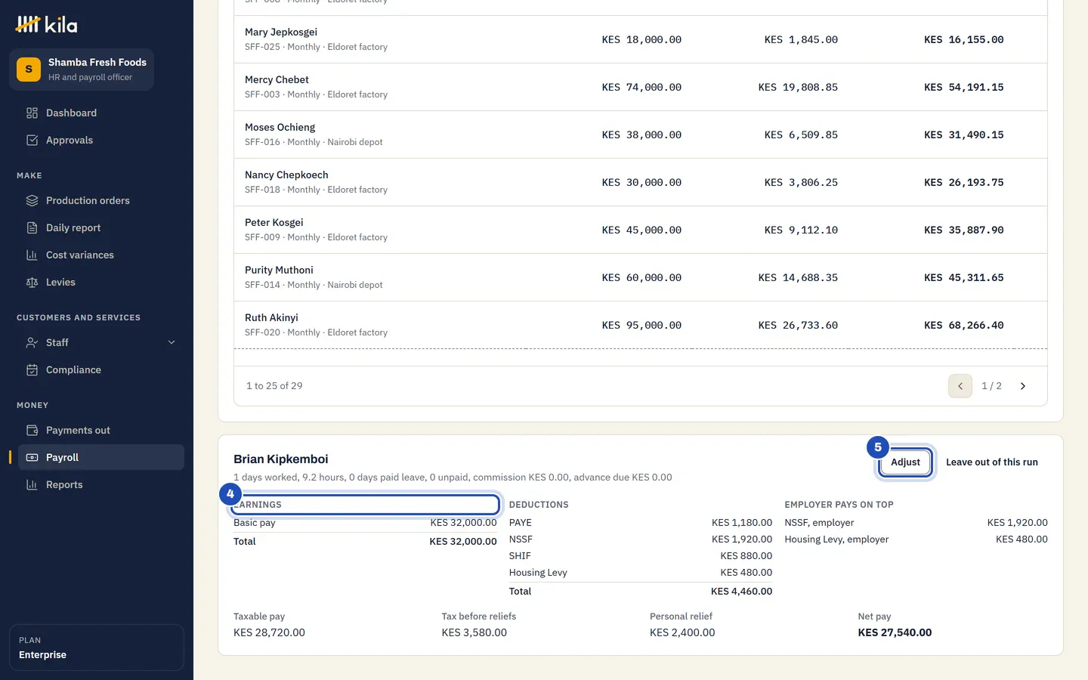Image resolution: width=1088 pixels, height=680 pixels.
Task: Select Mercy Chebet employee row
Action: point(641,87)
